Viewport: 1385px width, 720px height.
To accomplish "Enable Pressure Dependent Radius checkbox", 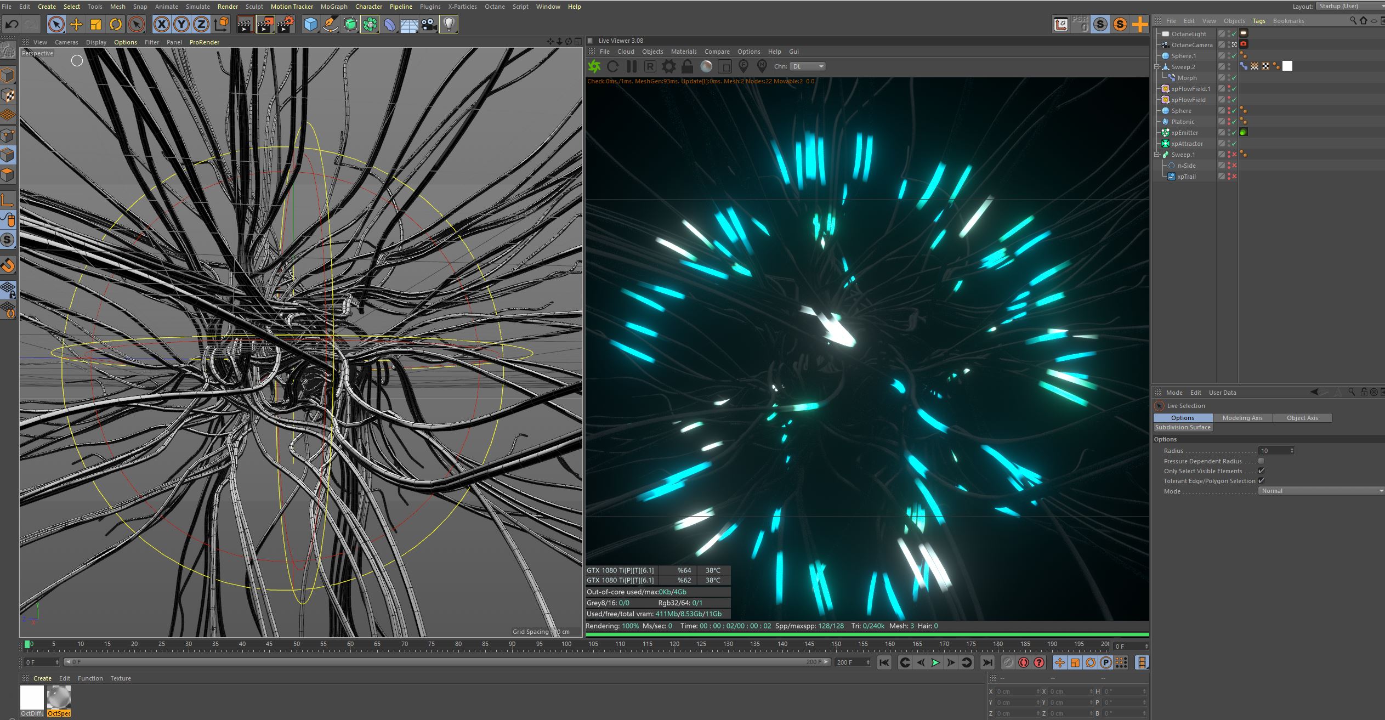I will [x=1261, y=461].
